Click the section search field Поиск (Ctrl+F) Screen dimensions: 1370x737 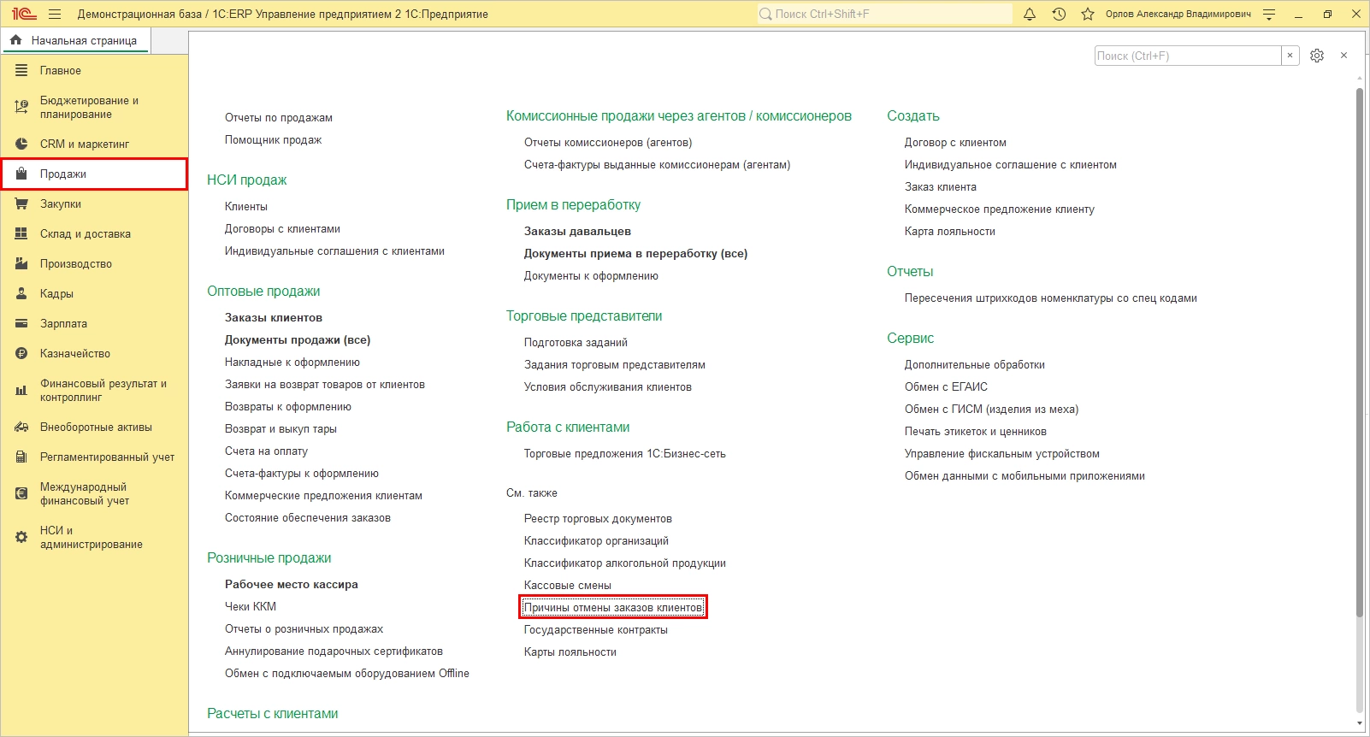coord(1189,56)
